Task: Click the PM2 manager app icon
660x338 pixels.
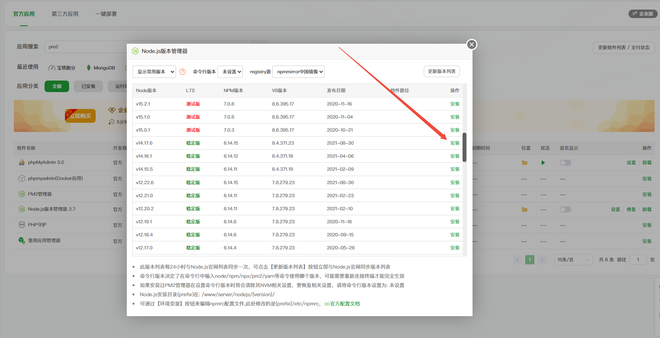Action: 22,194
